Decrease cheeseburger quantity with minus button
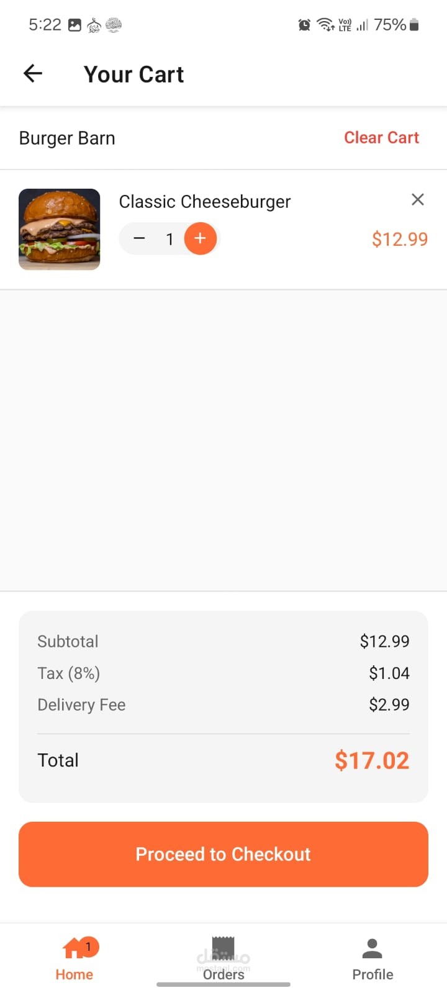Viewport: 447px width, 993px height. tap(139, 239)
